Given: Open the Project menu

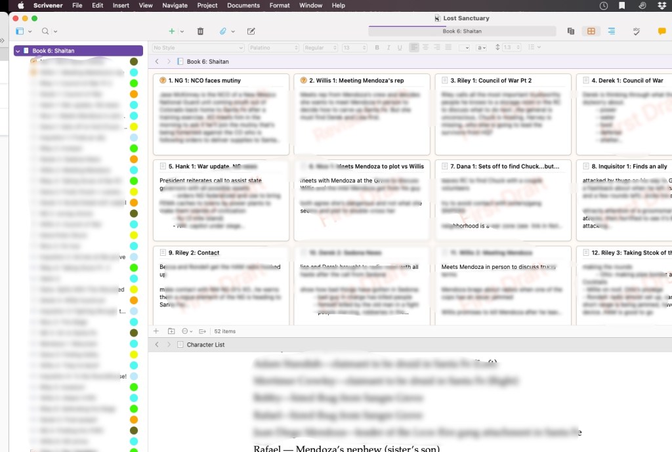Looking at the screenshot, I should [x=207, y=5].
